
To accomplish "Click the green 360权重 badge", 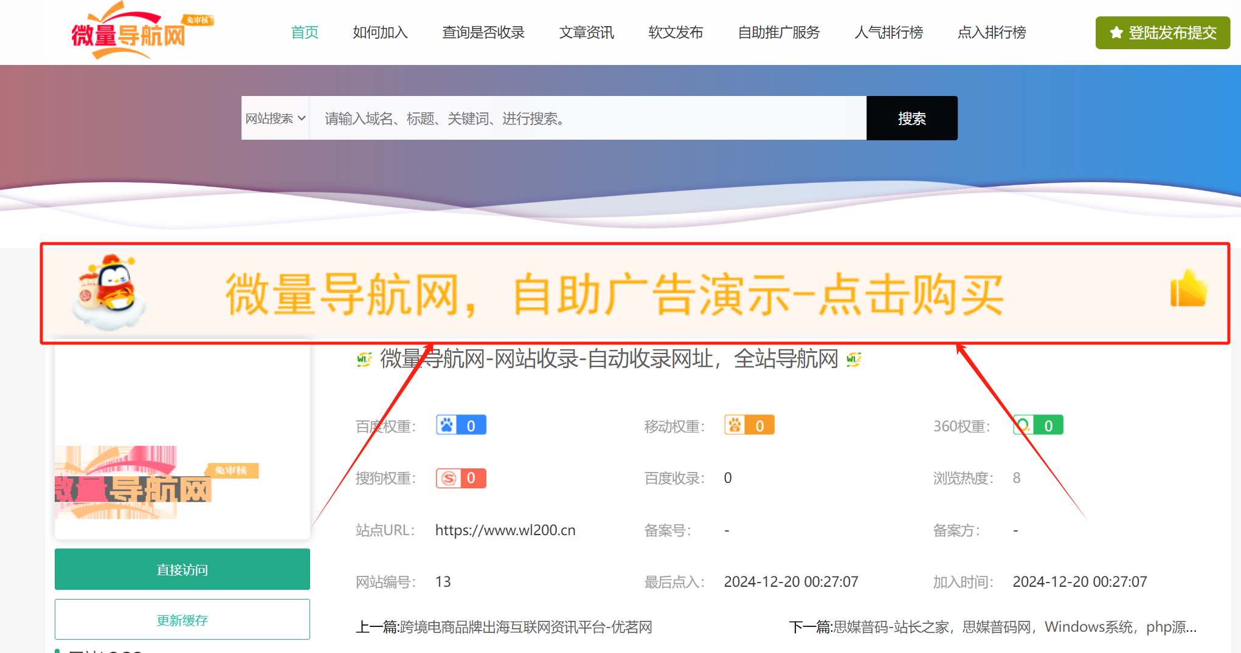I will click(x=1038, y=425).
